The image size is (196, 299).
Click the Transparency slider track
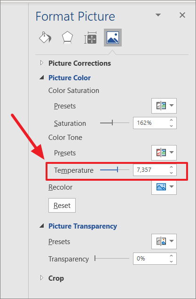click(112, 259)
